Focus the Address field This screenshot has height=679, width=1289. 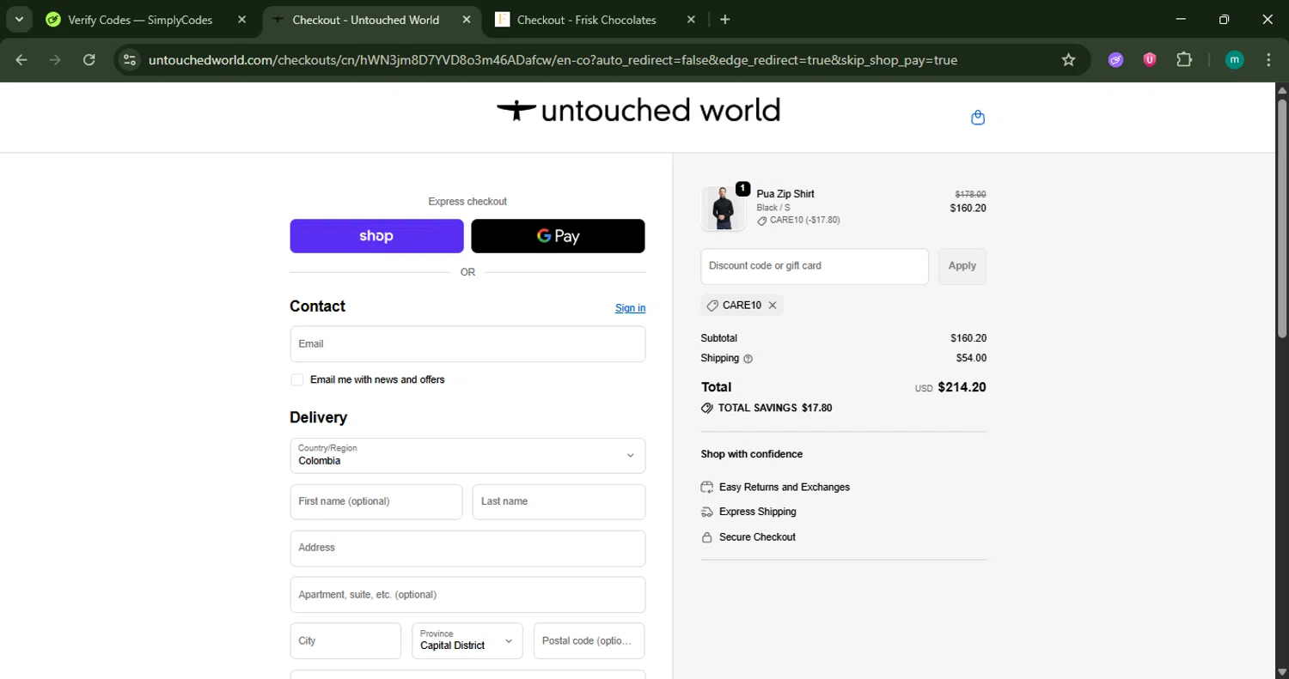coord(467,549)
